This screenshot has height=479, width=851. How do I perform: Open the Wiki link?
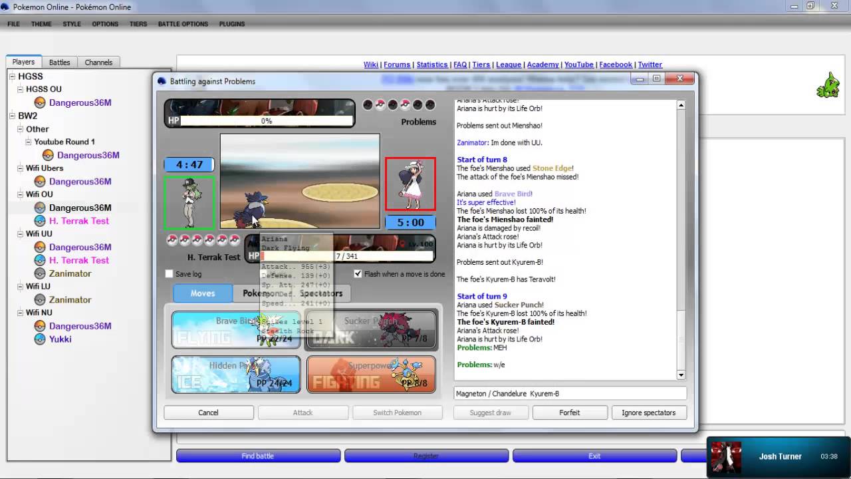click(x=371, y=65)
